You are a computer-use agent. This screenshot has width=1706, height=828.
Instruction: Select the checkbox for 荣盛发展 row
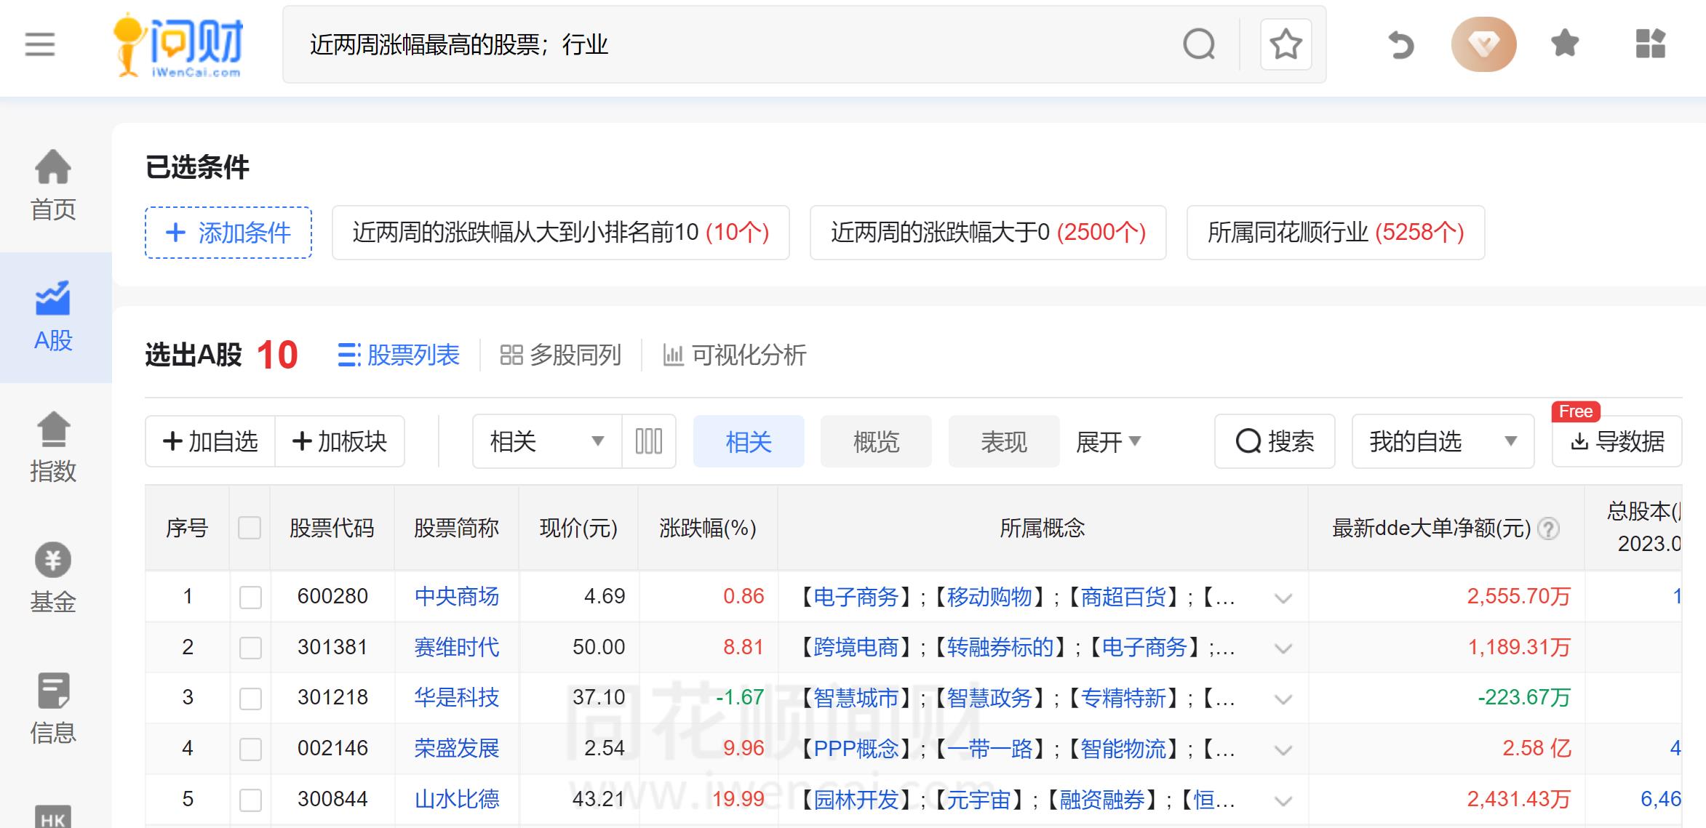(x=250, y=748)
